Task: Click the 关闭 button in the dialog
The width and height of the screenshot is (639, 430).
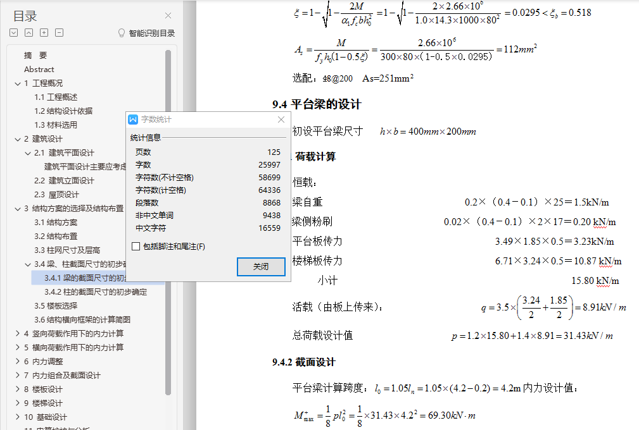Action: 261,266
